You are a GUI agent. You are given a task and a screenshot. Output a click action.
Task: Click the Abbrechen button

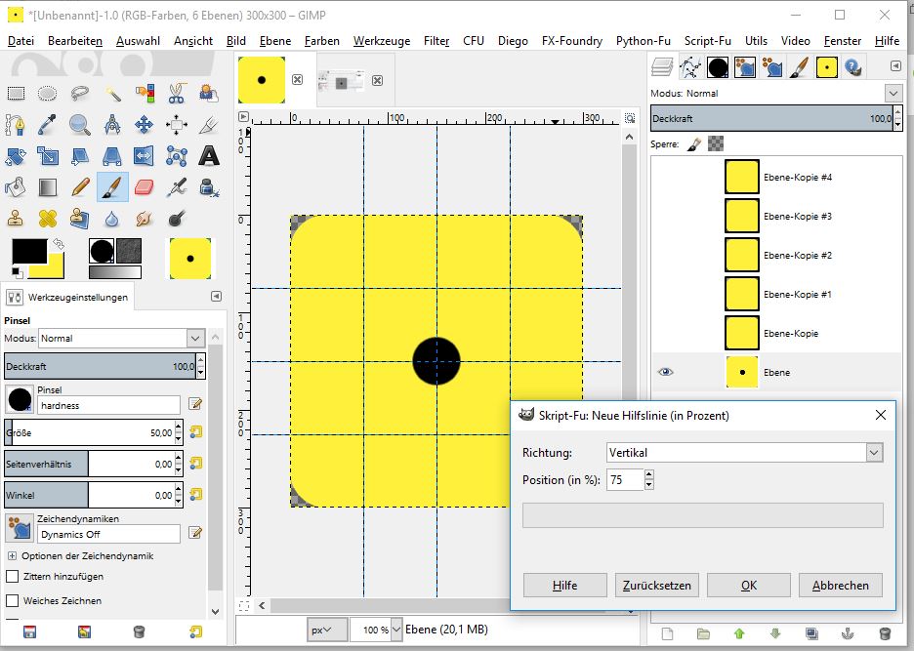click(840, 586)
